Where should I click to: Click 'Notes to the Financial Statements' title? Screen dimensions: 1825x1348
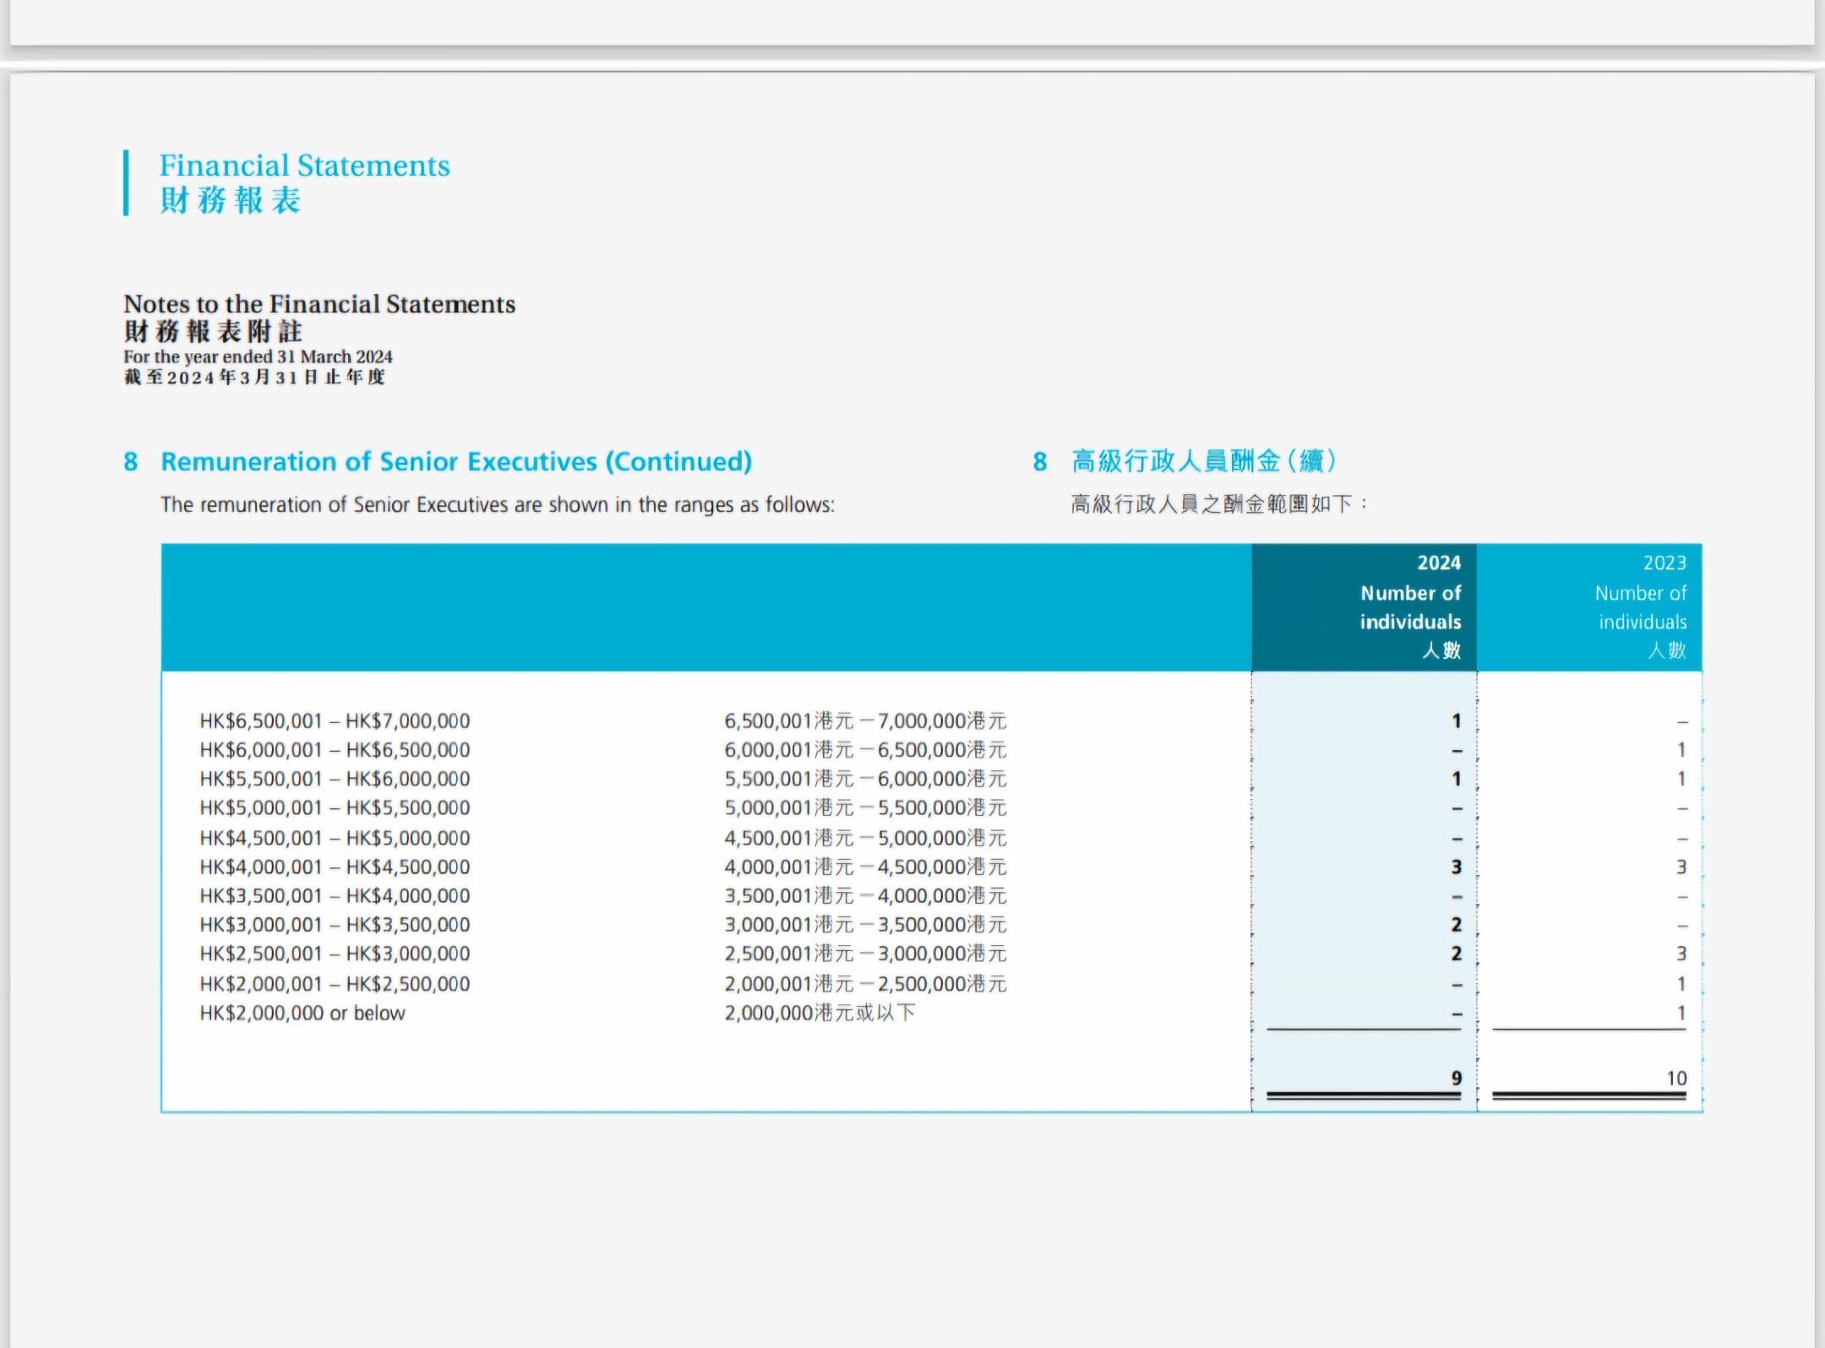(x=319, y=304)
